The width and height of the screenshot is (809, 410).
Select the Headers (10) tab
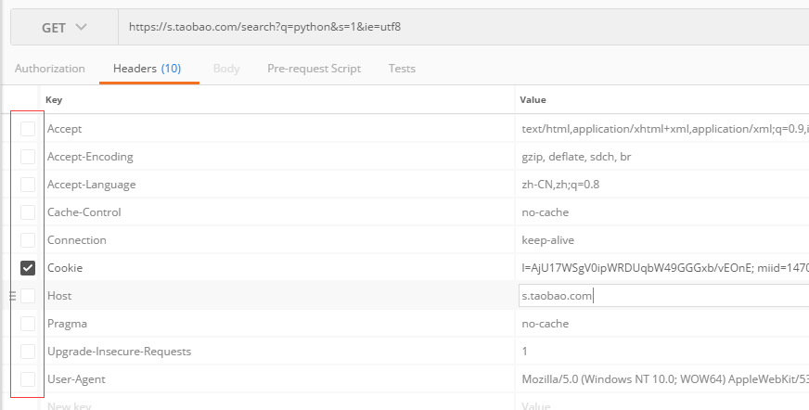pyautogui.click(x=147, y=69)
